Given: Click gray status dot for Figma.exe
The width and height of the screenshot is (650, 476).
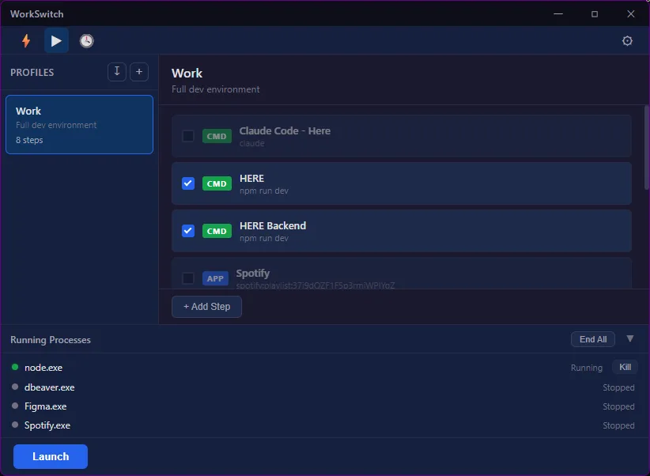Looking at the screenshot, I should tap(15, 406).
